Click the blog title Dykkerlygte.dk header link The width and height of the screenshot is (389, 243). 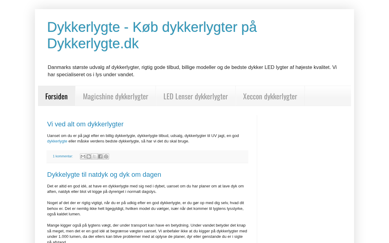pos(152,35)
